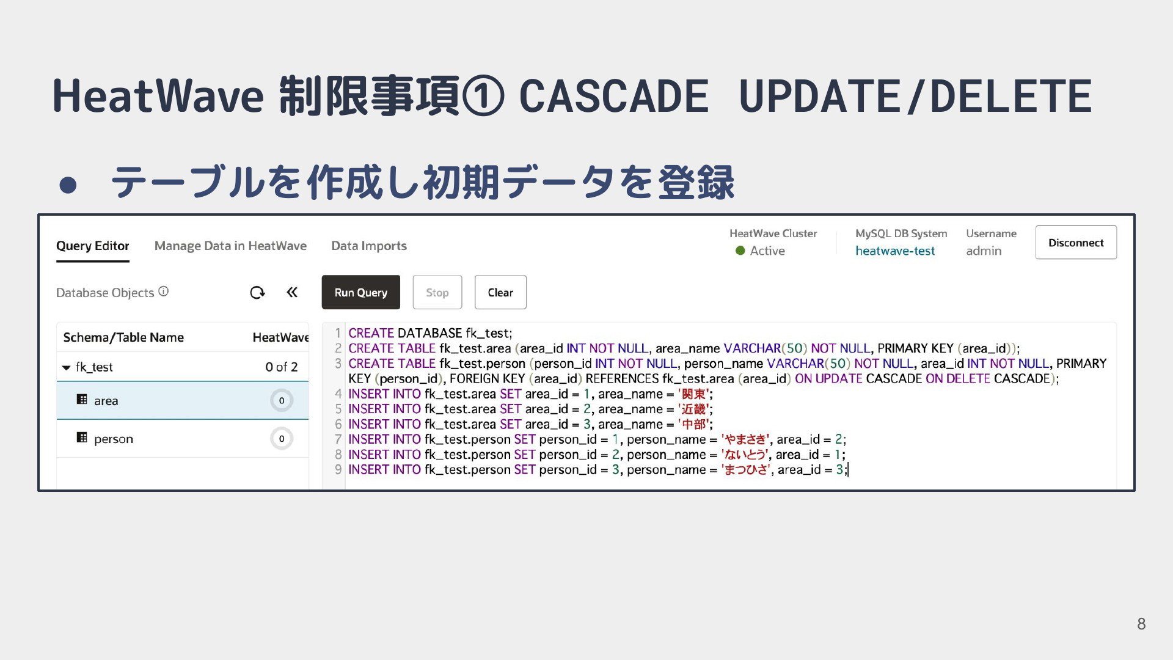Image resolution: width=1173 pixels, height=660 pixels.
Task: Run the SQL with Run Query
Action: pos(361,292)
